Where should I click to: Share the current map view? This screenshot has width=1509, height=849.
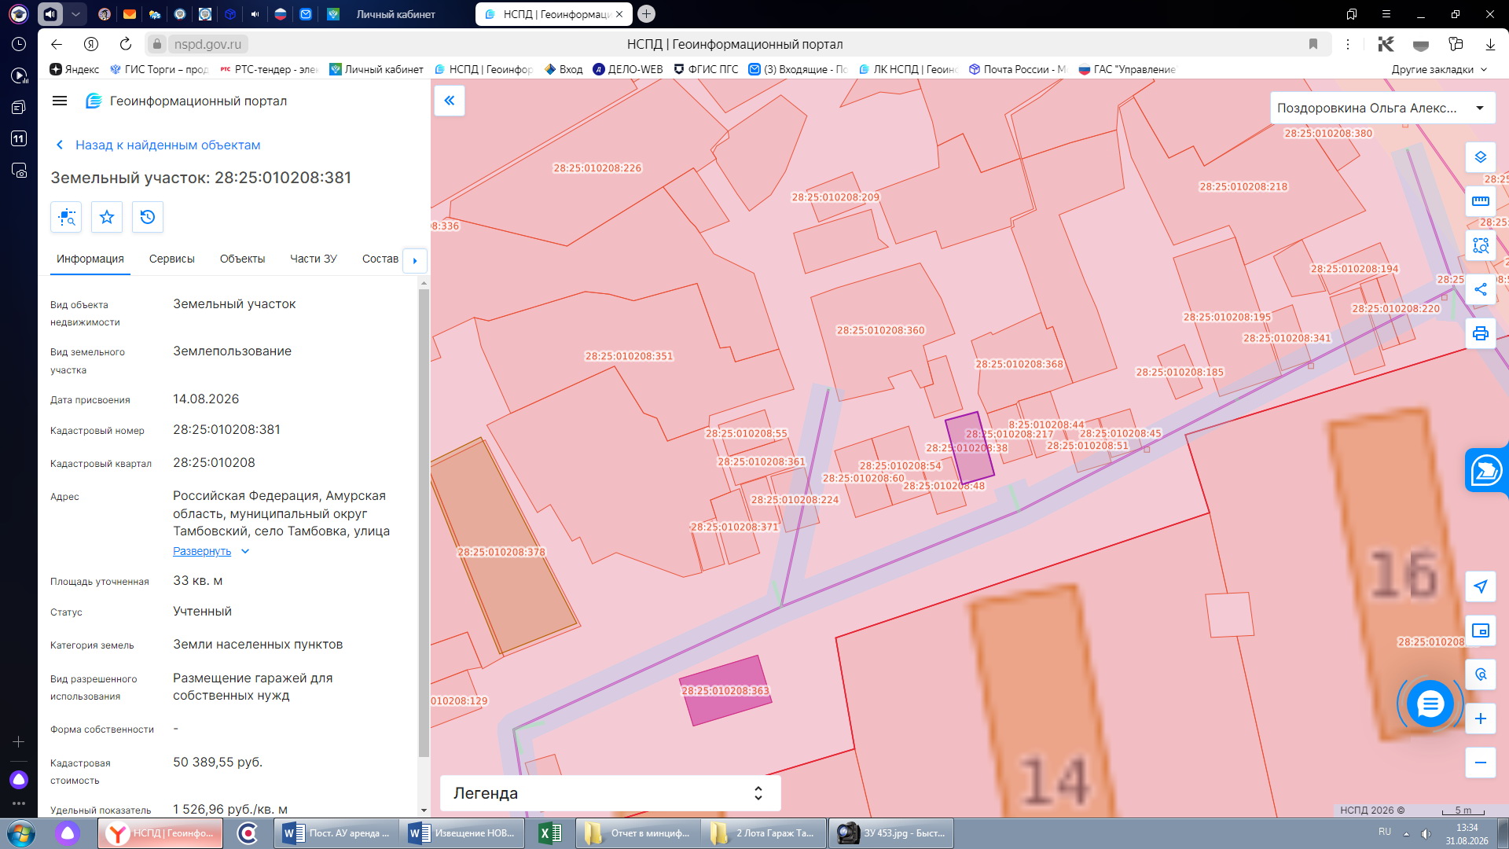[x=1481, y=289]
